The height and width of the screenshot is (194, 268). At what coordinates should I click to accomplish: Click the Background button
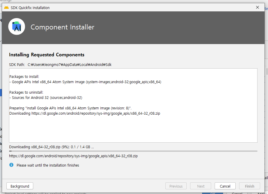pos(20,186)
